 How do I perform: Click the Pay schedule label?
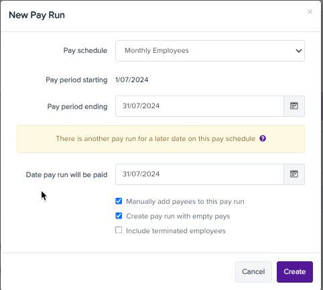click(85, 51)
